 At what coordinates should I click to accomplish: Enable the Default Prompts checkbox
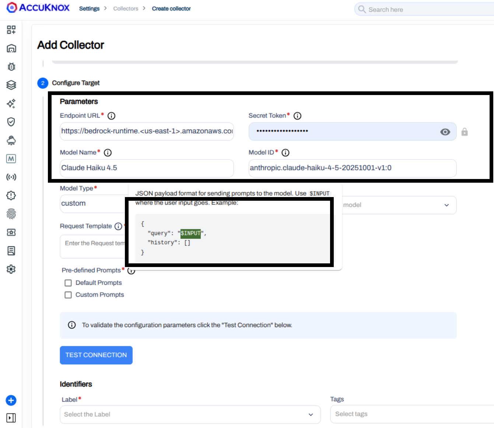point(68,283)
